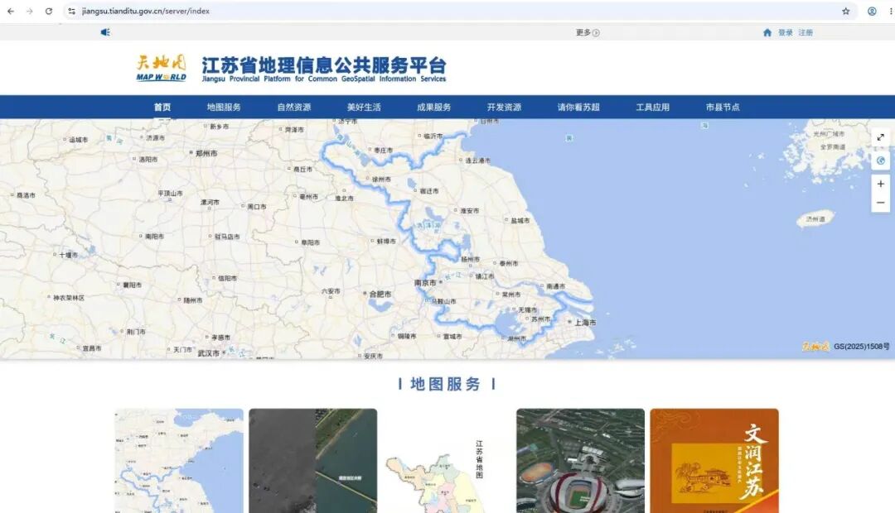This screenshot has height=513, width=895.
Task: Click the browser forward arrow
Action: (x=30, y=11)
